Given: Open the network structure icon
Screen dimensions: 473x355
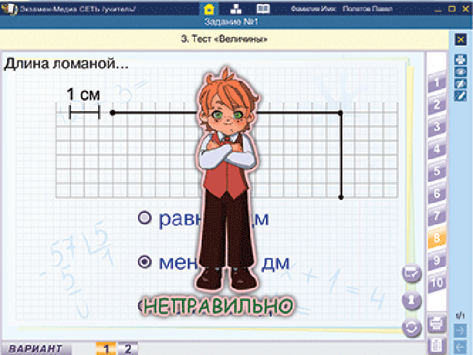Looking at the screenshot, I should 236,9.
